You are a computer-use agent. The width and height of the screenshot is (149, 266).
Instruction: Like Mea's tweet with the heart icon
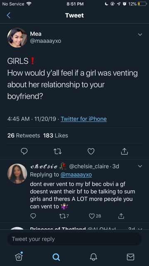pos(91,151)
